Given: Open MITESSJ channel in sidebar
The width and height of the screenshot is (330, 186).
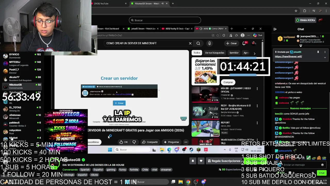Looking at the screenshot, I should pos(22,64).
